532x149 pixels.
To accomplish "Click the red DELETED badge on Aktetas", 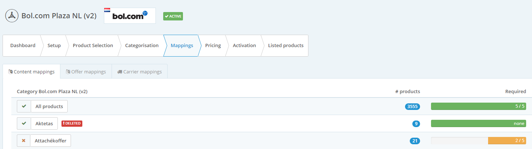I will tap(72, 123).
